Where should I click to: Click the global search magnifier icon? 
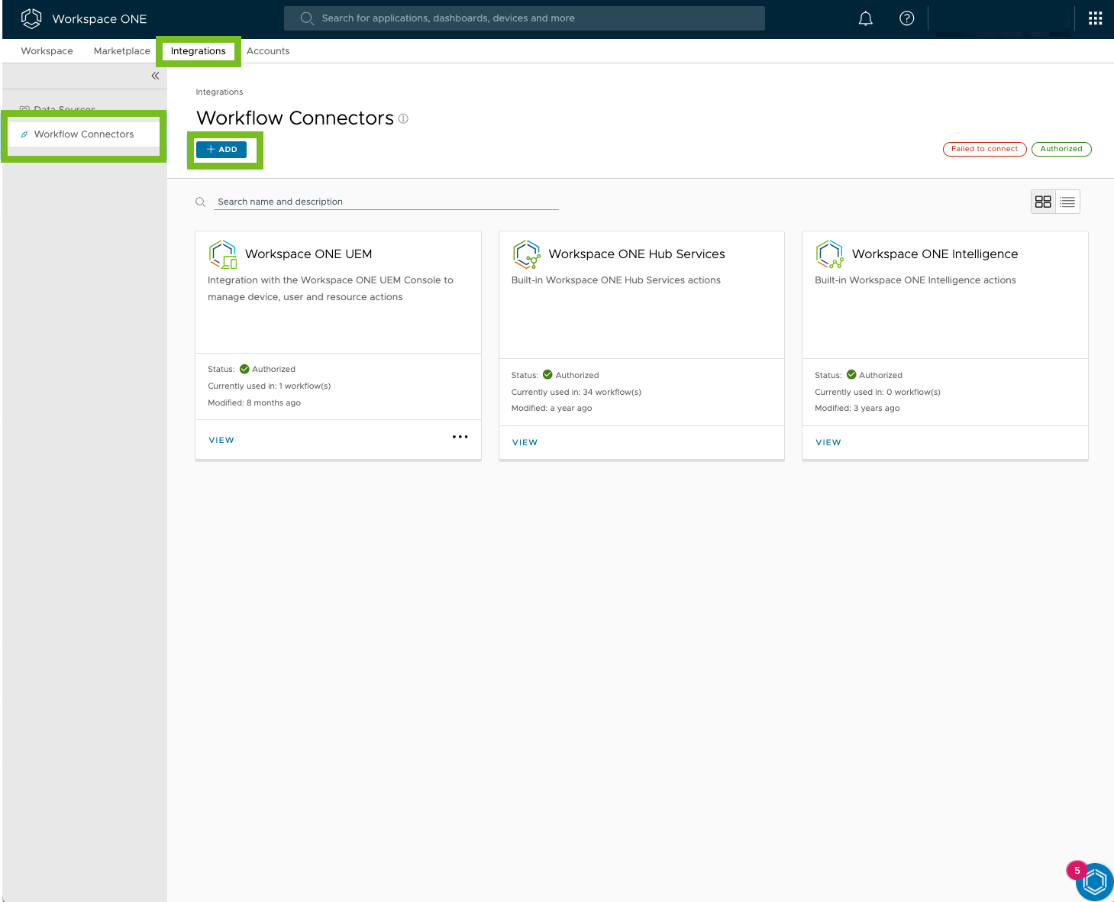[307, 18]
